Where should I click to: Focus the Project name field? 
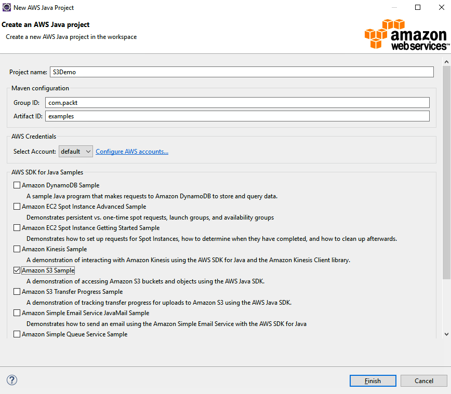pos(242,72)
